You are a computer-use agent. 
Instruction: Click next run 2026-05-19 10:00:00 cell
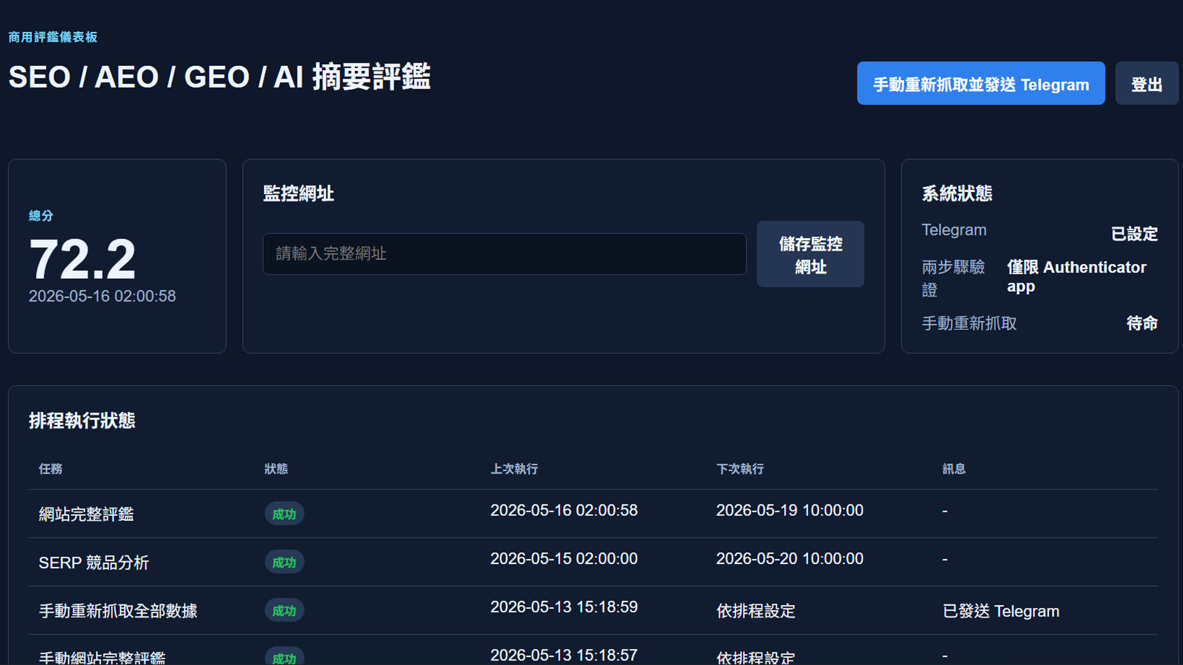(790, 510)
